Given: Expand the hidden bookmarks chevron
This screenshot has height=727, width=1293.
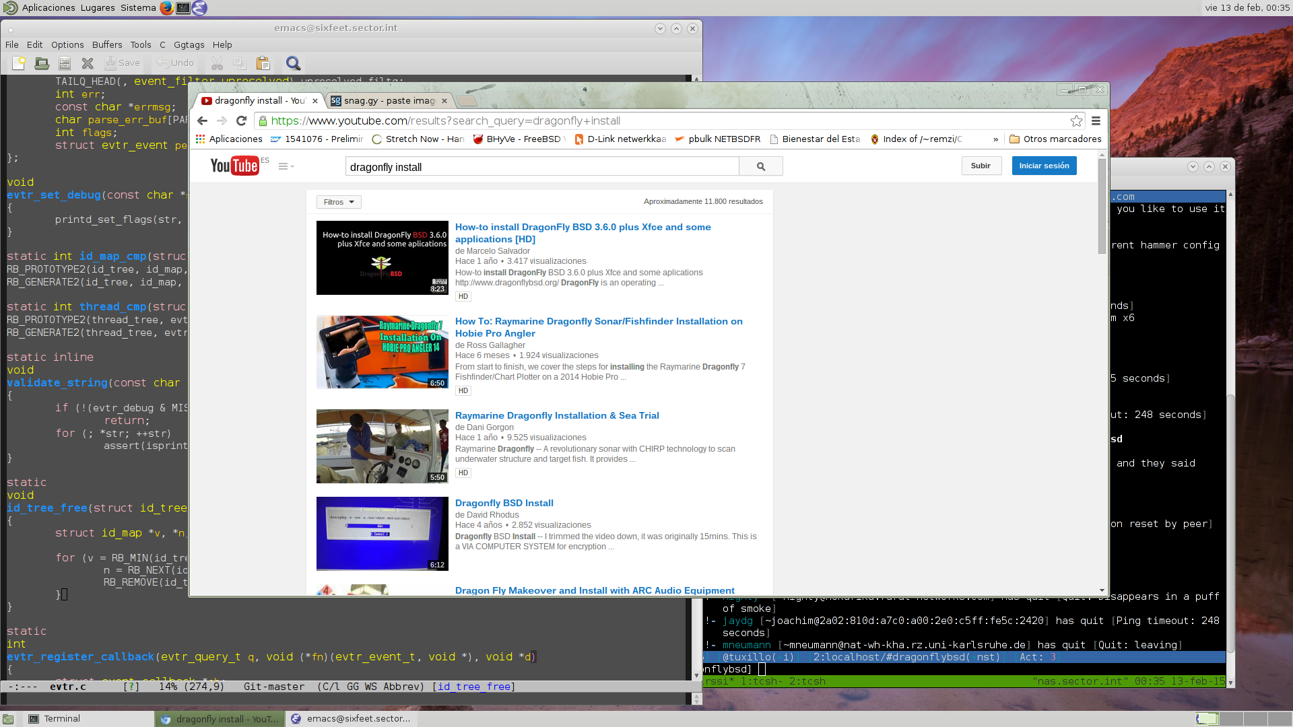Looking at the screenshot, I should [995, 139].
